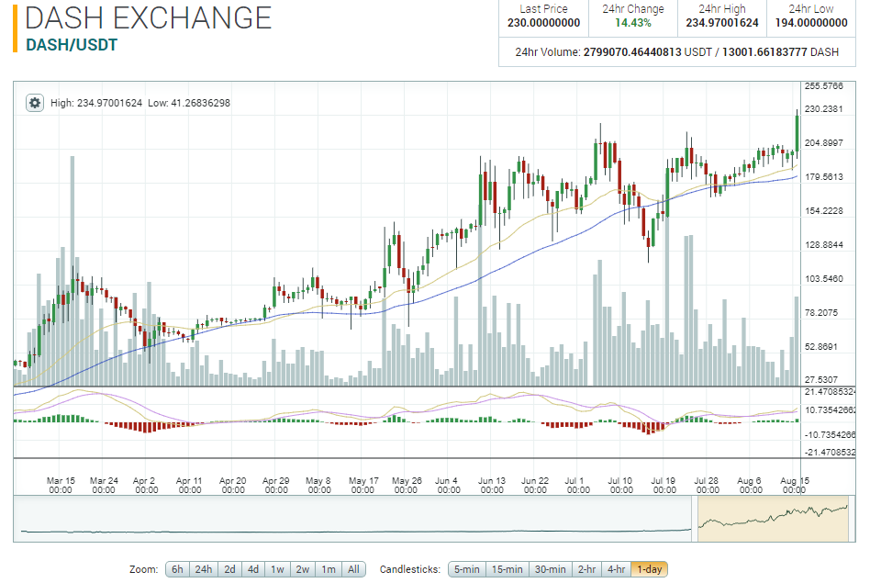
Task: Choose the 2d zoom option
Action: [x=229, y=569]
